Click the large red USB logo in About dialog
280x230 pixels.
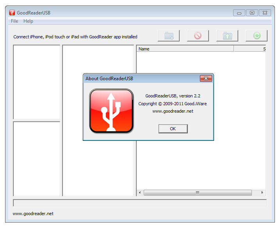click(111, 111)
